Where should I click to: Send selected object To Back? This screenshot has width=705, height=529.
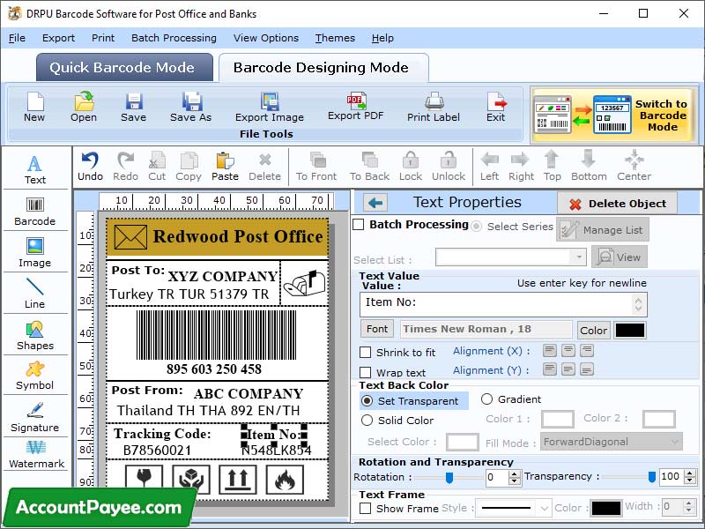coord(369,167)
